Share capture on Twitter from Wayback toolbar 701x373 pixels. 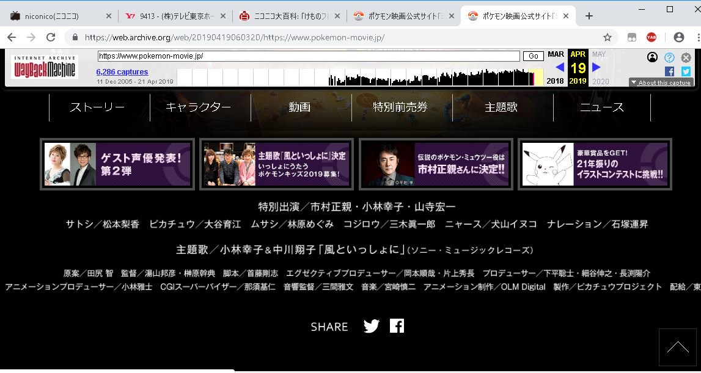click(x=686, y=71)
